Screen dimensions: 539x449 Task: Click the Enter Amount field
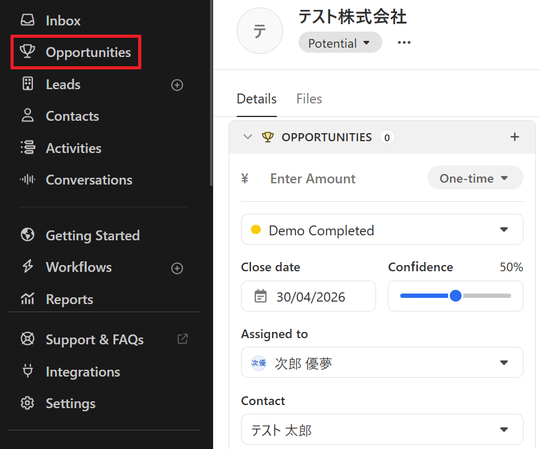tap(335, 178)
